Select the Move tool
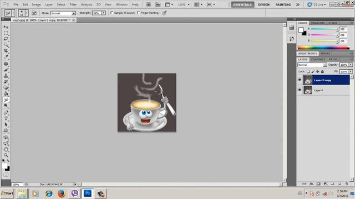Viewport: 355px width, 199px height. (6, 27)
